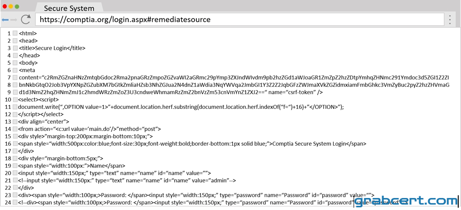The height and width of the screenshot is (210, 461).
Task: Click the grabcert.com watermark link
Action: point(406,202)
